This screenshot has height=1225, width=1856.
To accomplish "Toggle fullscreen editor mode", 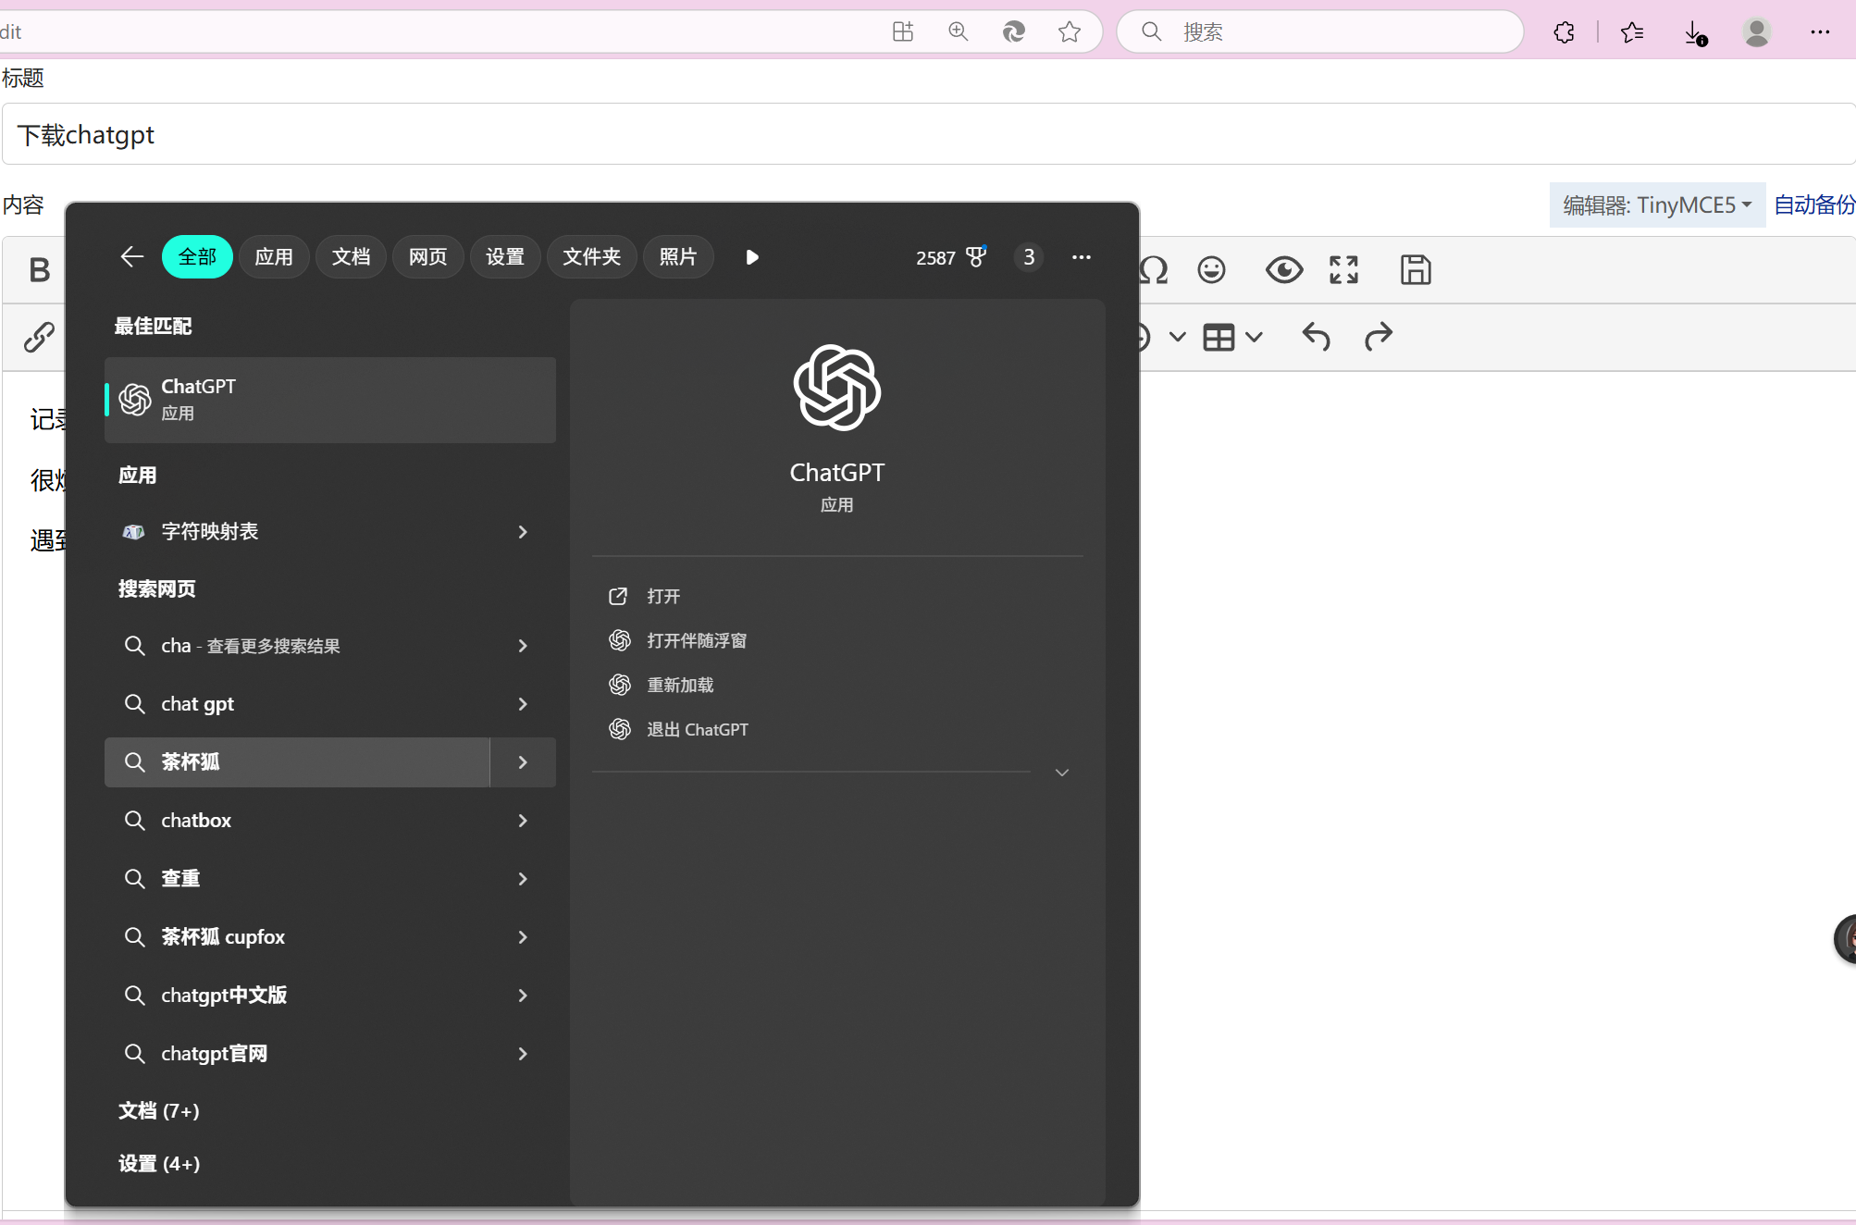I will 1343,270.
